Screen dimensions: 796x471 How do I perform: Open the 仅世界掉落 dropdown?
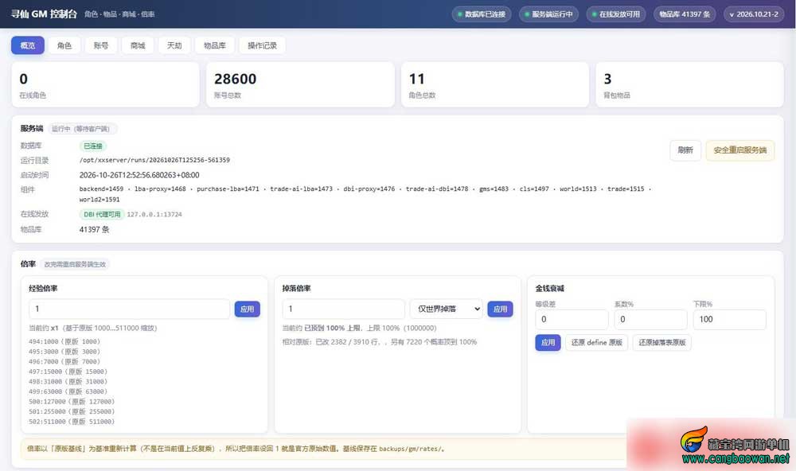pyautogui.click(x=447, y=309)
